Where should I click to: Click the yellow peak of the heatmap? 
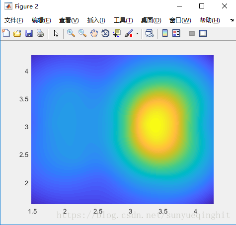pyautogui.click(x=156, y=126)
